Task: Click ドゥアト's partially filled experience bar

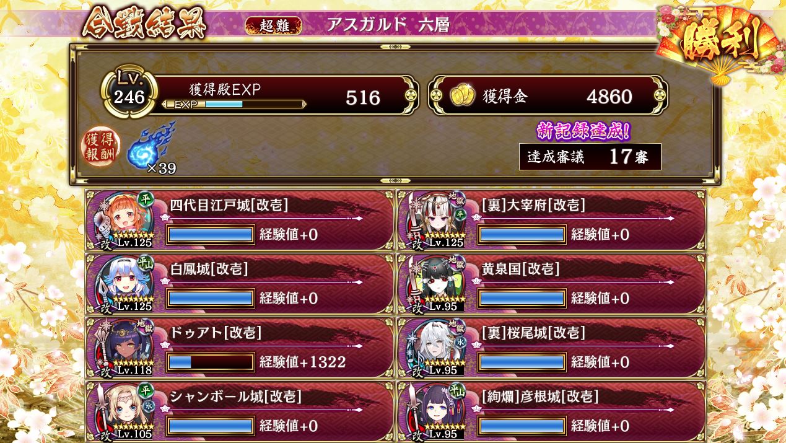Action: [x=211, y=362]
